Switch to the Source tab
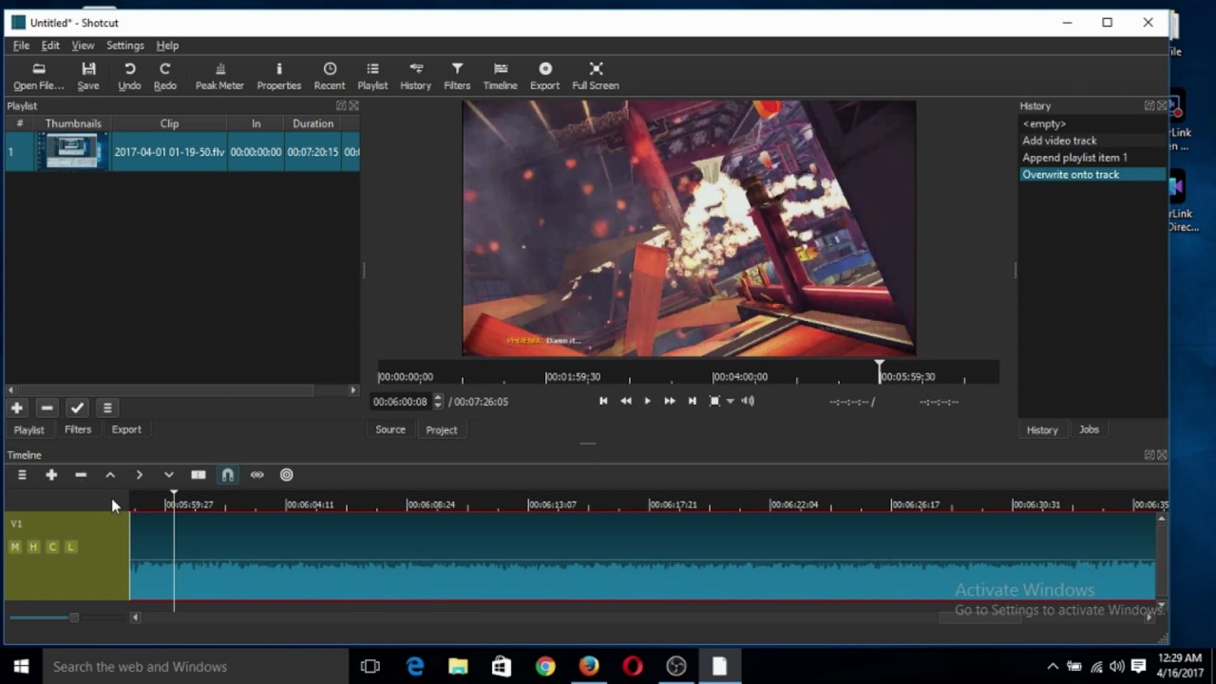 click(390, 429)
